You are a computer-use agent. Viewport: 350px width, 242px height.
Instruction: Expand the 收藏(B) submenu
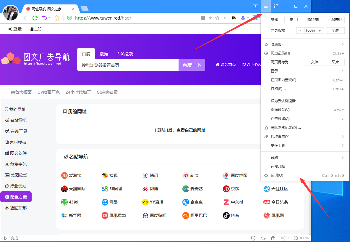point(305,44)
